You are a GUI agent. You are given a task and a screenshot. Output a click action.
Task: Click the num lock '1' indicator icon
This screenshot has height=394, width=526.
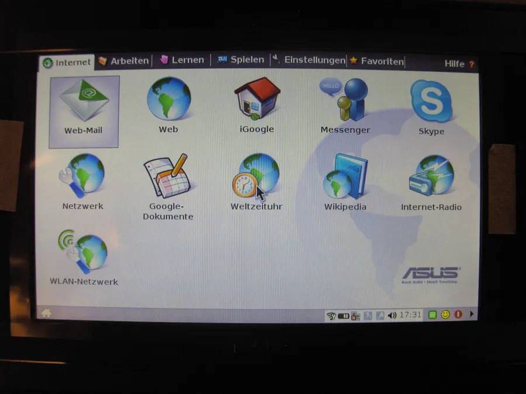coord(368,316)
